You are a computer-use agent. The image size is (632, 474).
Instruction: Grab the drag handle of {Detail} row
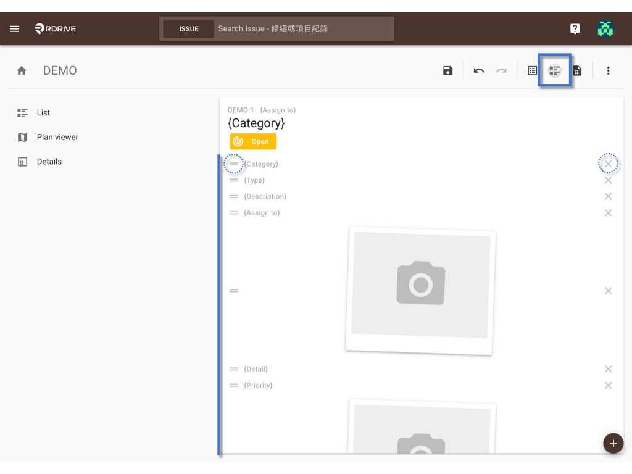point(234,369)
